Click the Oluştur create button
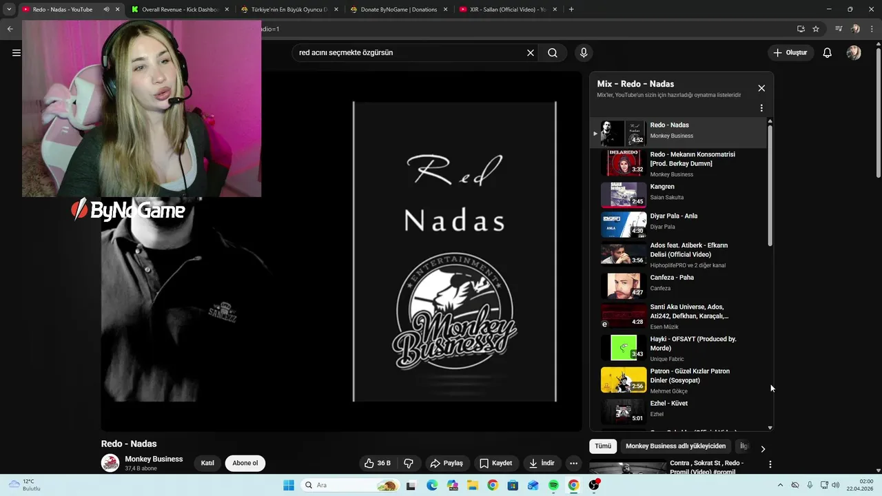 (x=790, y=53)
